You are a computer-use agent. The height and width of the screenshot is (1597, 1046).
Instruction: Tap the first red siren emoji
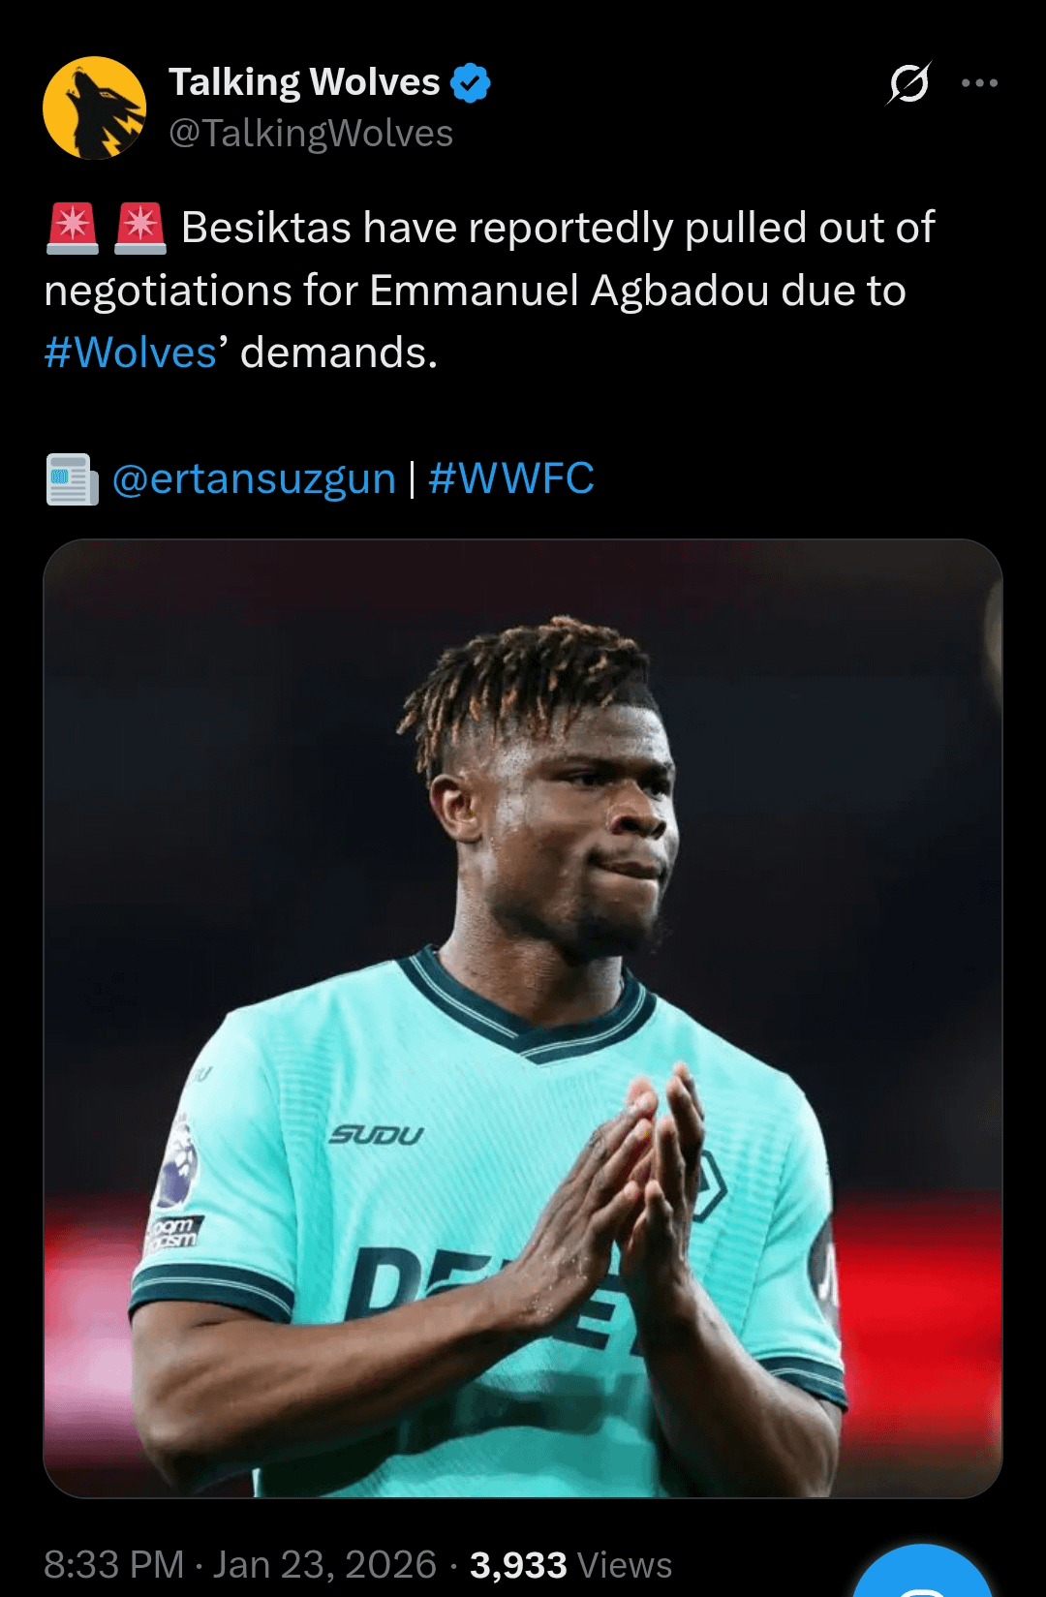click(x=73, y=229)
